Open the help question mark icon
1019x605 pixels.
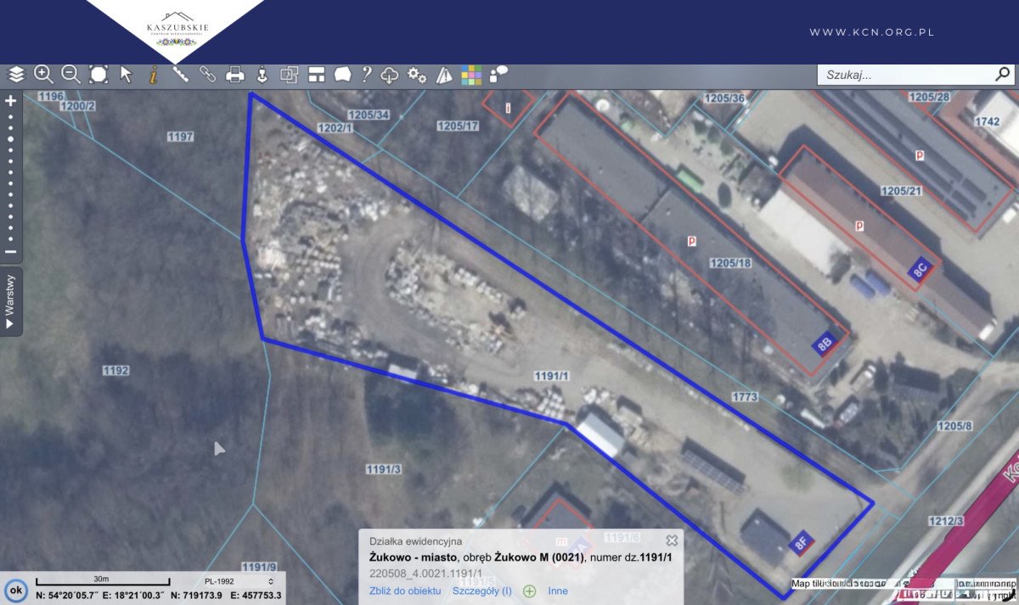pyautogui.click(x=367, y=75)
